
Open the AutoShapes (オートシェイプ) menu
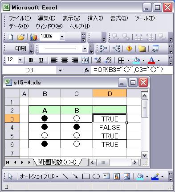(x=39, y=176)
